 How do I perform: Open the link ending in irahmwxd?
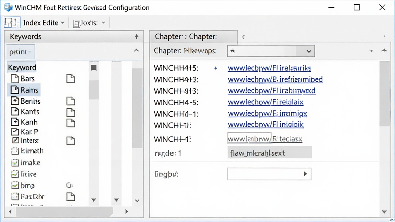tap(272, 91)
